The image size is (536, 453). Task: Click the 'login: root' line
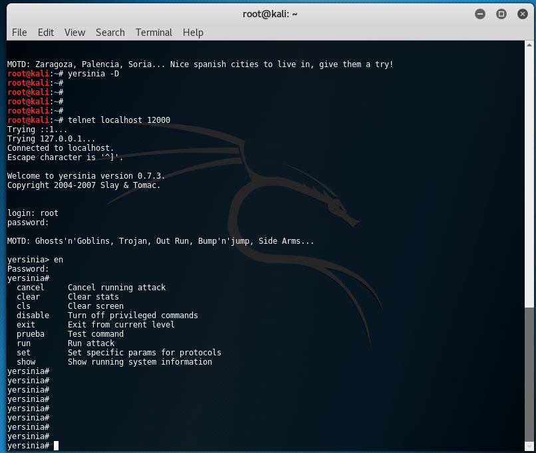pyautogui.click(x=33, y=213)
